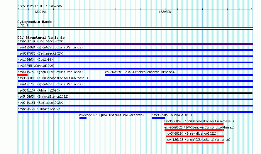Select esv3606800 (1000GenomesConsortiumPhase3) label

(x=53, y=78)
